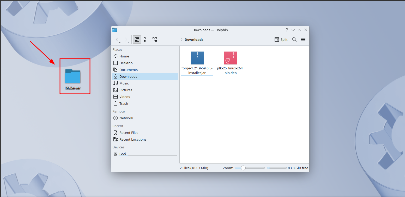The image size is (405, 197).
Task: Open Network under Remote section
Action: [x=126, y=118]
